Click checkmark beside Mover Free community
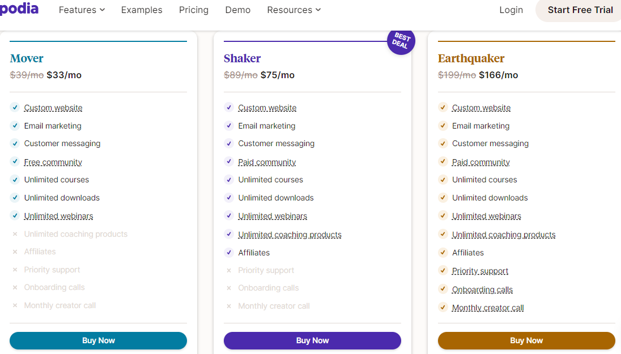This screenshot has height=354, width=621. coord(15,161)
